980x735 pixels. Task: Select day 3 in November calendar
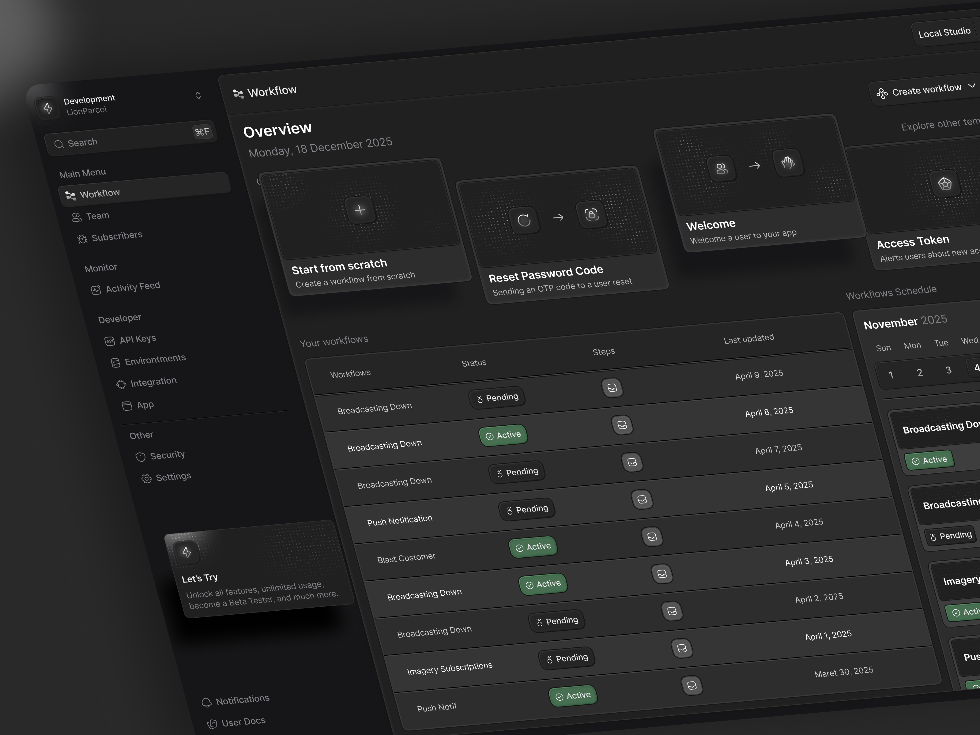948,370
